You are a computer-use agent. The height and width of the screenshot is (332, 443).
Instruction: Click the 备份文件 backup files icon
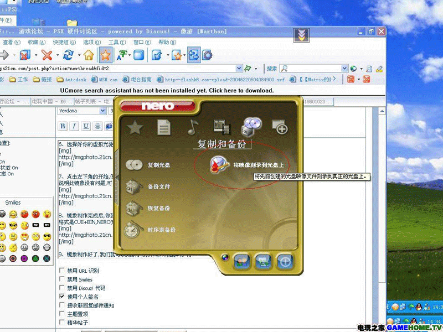tap(133, 187)
